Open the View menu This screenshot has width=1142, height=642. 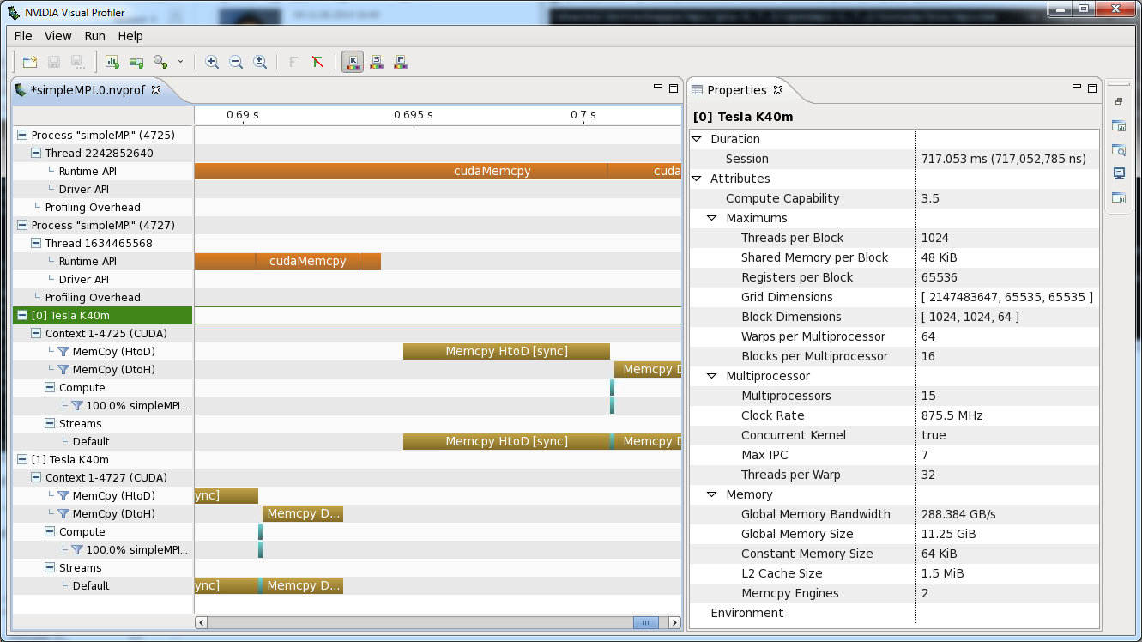coord(58,36)
